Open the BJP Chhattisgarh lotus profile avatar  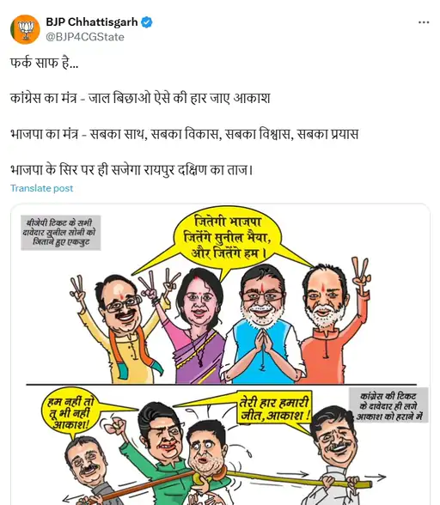click(25, 29)
